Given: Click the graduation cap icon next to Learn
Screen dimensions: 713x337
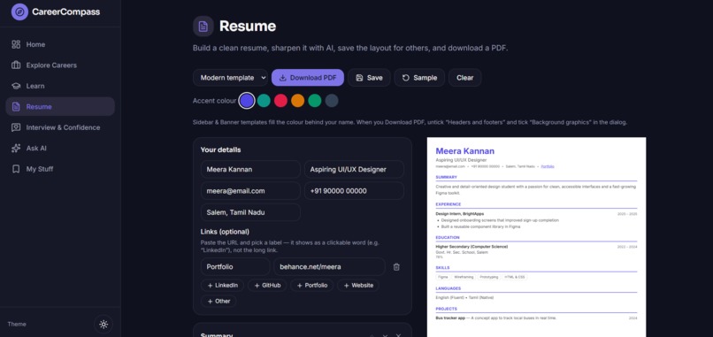Looking at the screenshot, I should [16, 86].
